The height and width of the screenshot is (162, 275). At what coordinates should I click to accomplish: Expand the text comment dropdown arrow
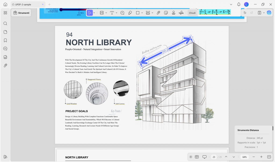(x=117, y=13)
